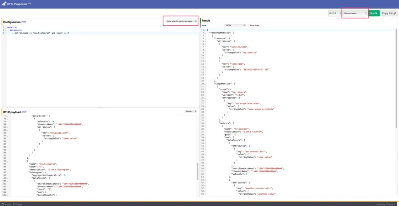Collapse line 81 attributes in OTLP payload
399x206 pixels.
(x=7, y=127)
